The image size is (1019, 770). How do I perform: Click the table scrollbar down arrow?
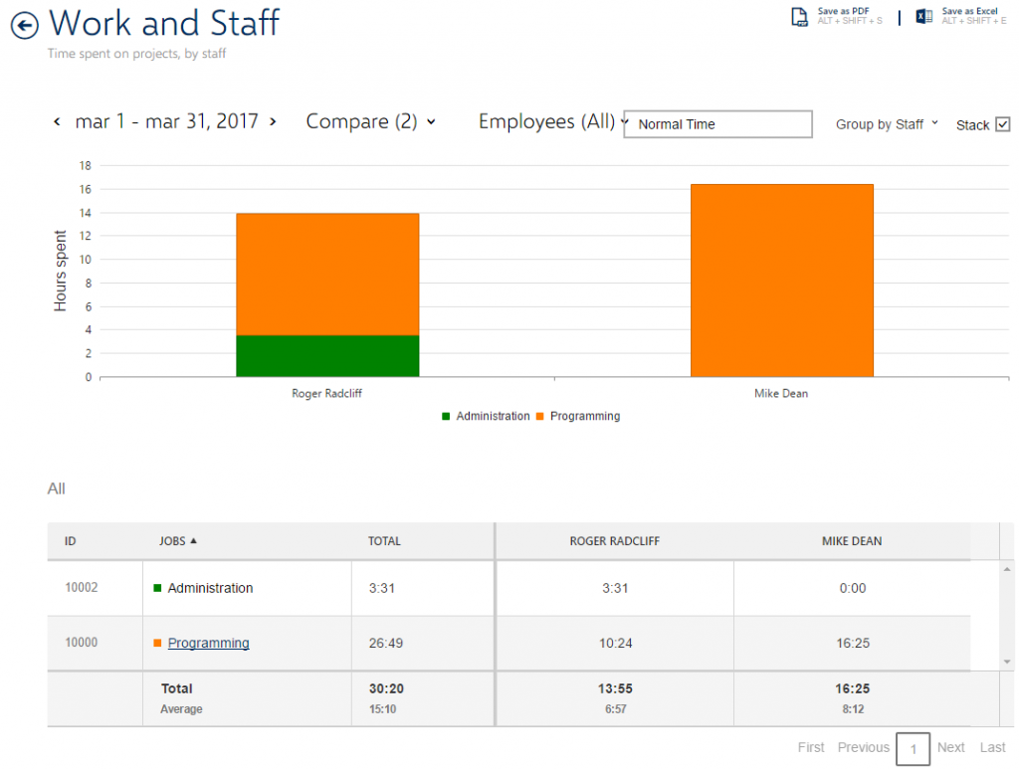(1007, 662)
